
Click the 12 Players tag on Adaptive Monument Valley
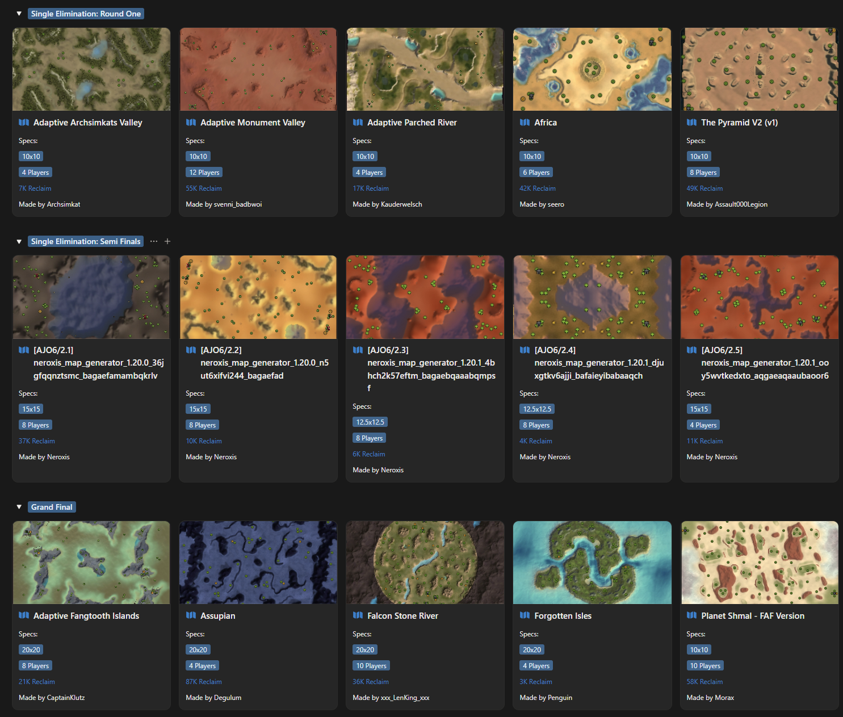(204, 173)
